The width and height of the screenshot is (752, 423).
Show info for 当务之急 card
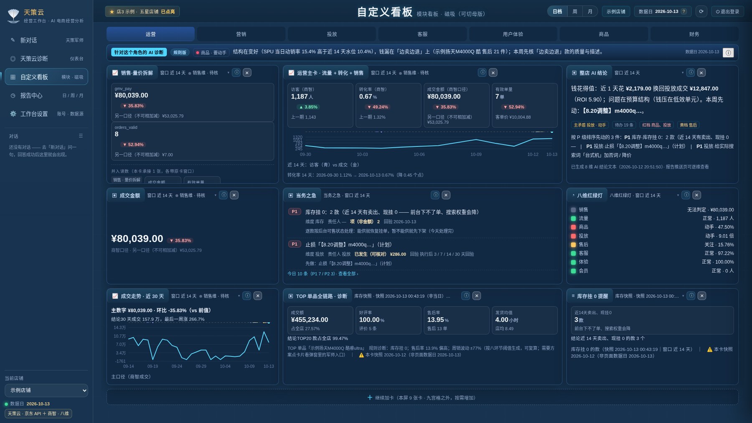(x=435, y=195)
